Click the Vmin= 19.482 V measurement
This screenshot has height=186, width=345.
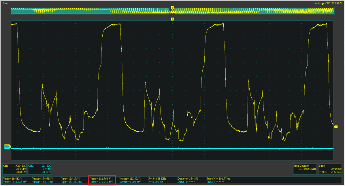13,179
